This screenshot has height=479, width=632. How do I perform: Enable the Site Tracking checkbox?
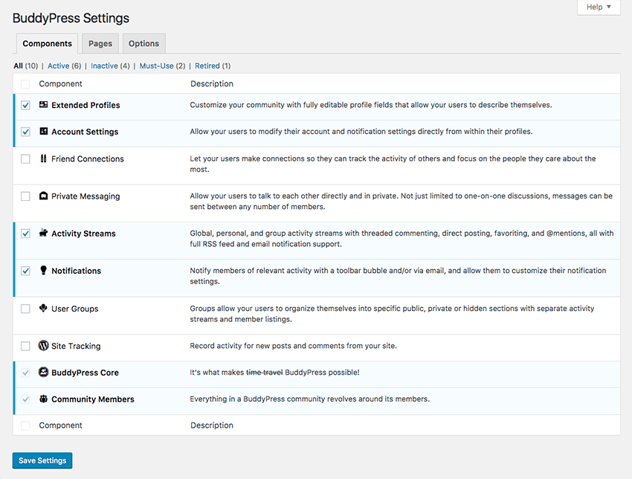tap(25, 346)
